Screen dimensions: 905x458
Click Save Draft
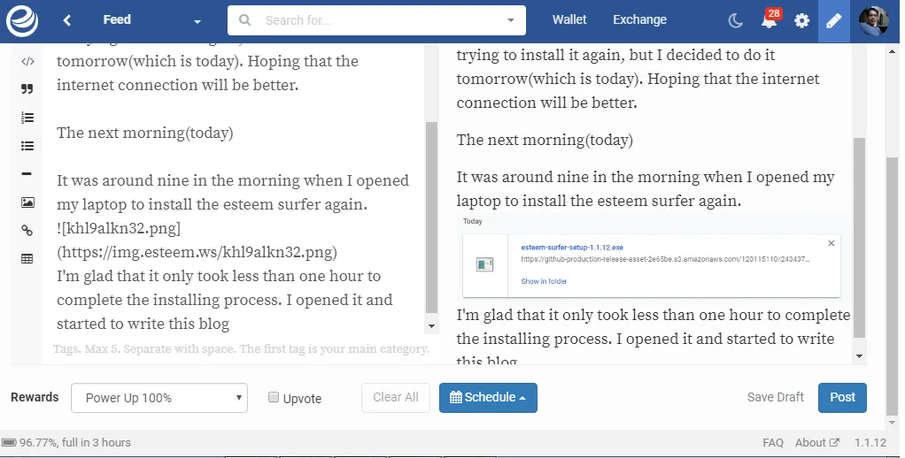(775, 397)
